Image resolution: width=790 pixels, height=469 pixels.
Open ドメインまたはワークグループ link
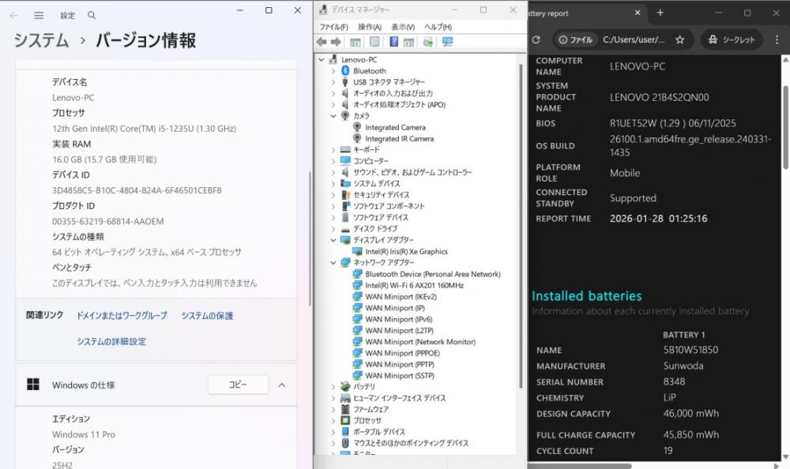click(122, 316)
